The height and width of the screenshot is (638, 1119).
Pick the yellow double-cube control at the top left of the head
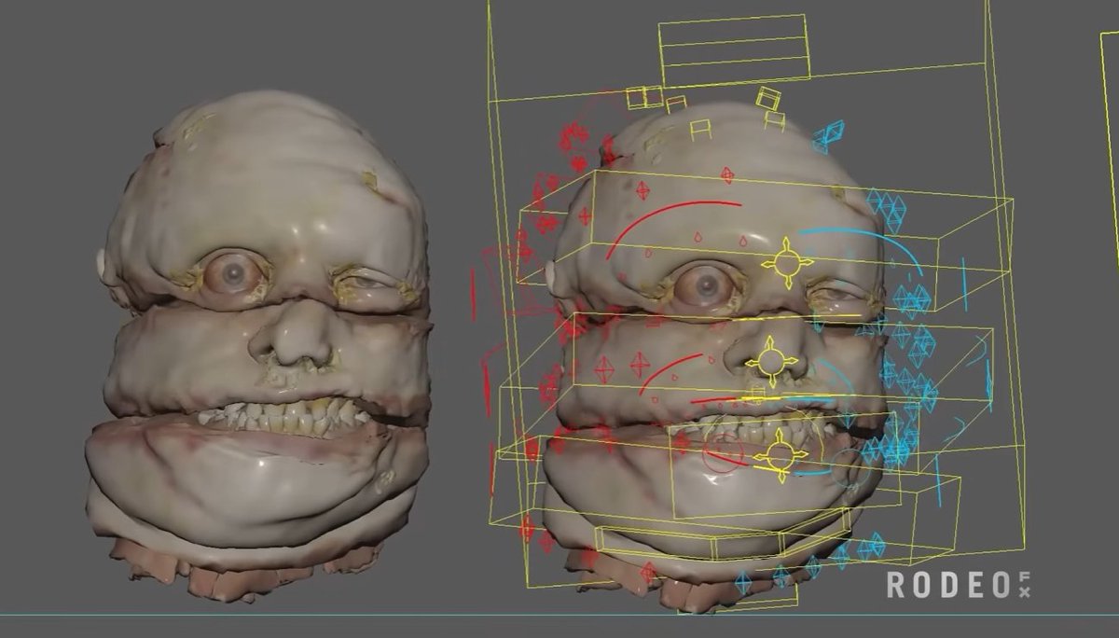click(644, 96)
